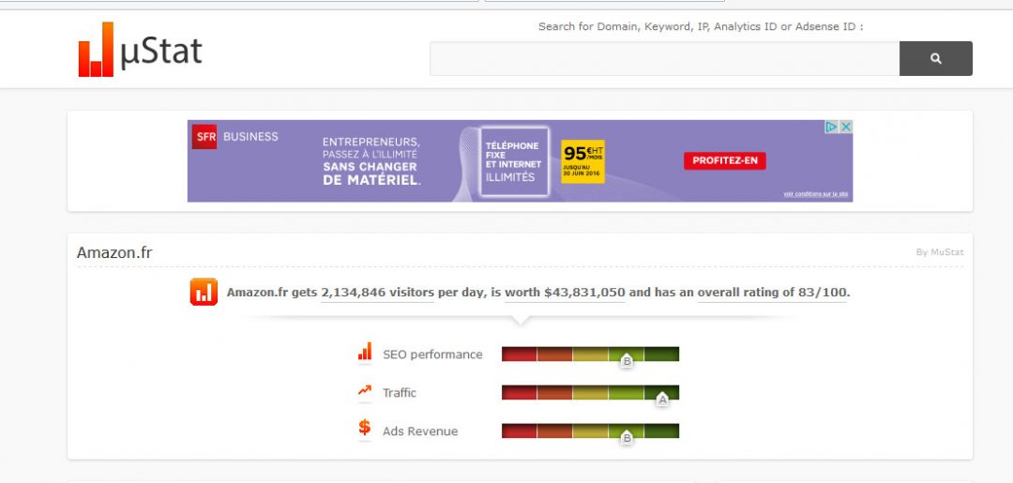
Task: Close the SFR Business ad
Action: coord(846,128)
